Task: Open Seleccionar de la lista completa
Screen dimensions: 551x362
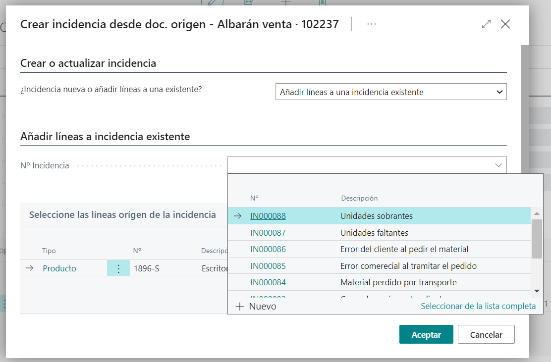Action: click(x=478, y=306)
